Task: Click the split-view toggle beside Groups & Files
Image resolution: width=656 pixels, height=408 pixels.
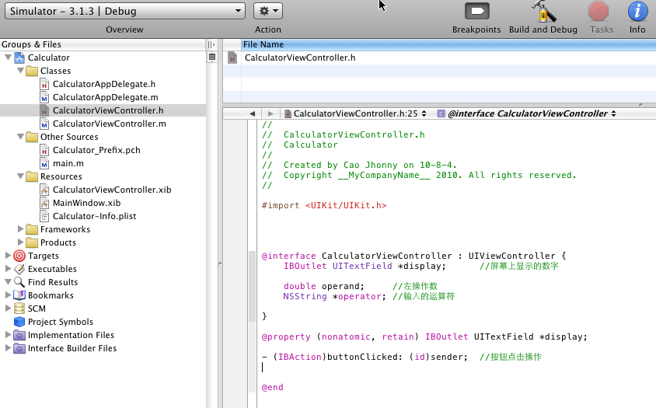Action: pos(211,44)
